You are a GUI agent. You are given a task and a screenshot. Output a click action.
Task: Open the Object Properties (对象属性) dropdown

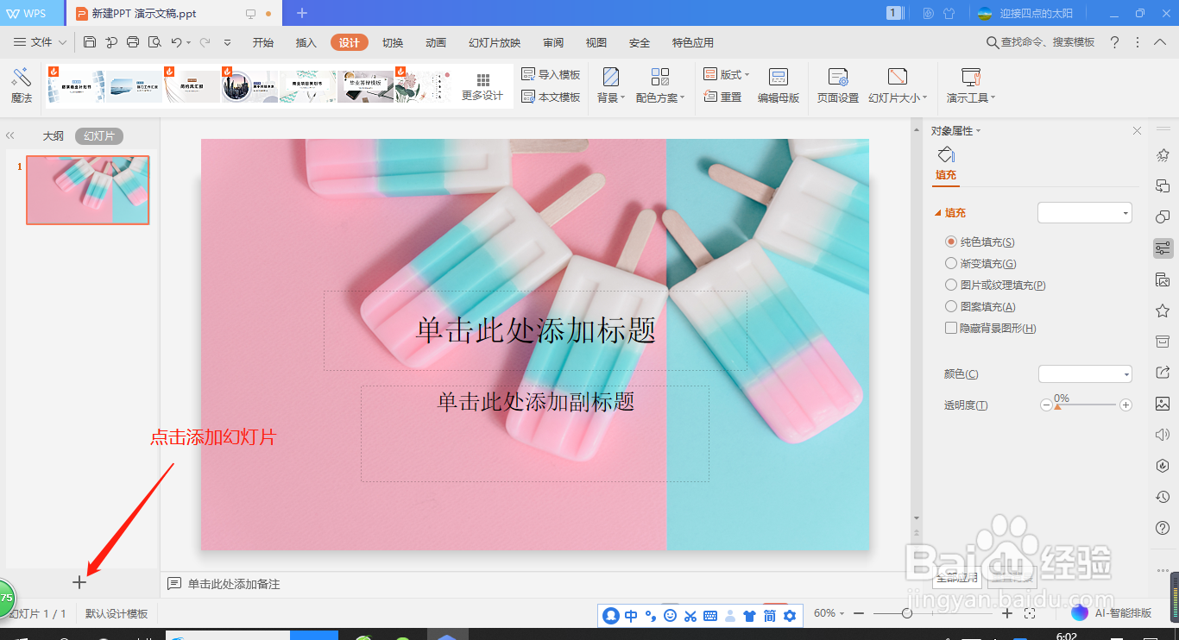pyautogui.click(x=955, y=131)
